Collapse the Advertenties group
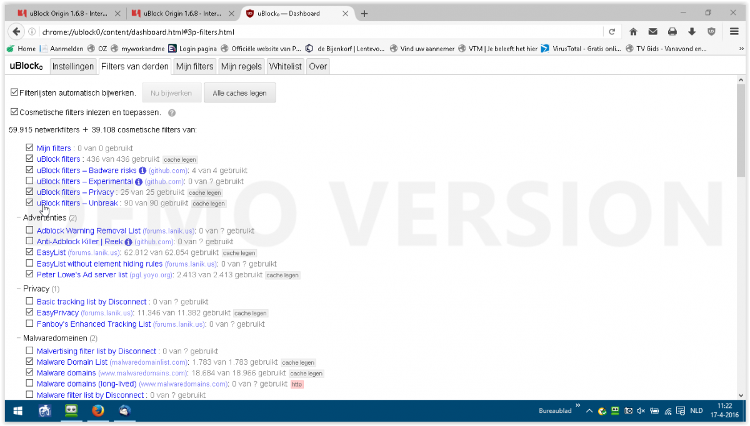750x426 pixels. click(44, 217)
